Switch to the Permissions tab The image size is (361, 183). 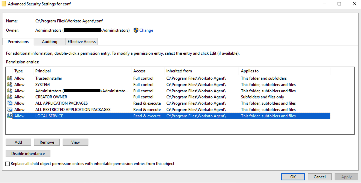pyautogui.click(x=18, y=42)
